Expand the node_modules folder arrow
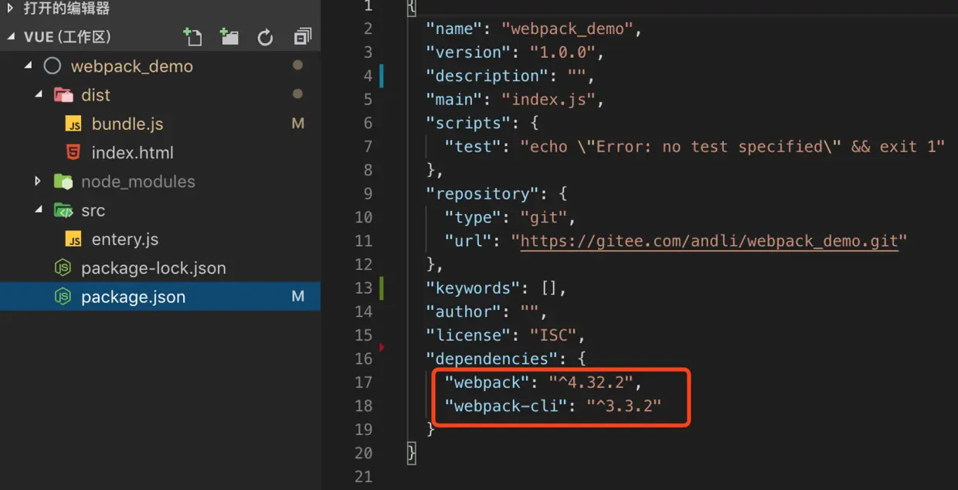The height and width of the screenshot is (490, 958). click(x=38, y=181)
